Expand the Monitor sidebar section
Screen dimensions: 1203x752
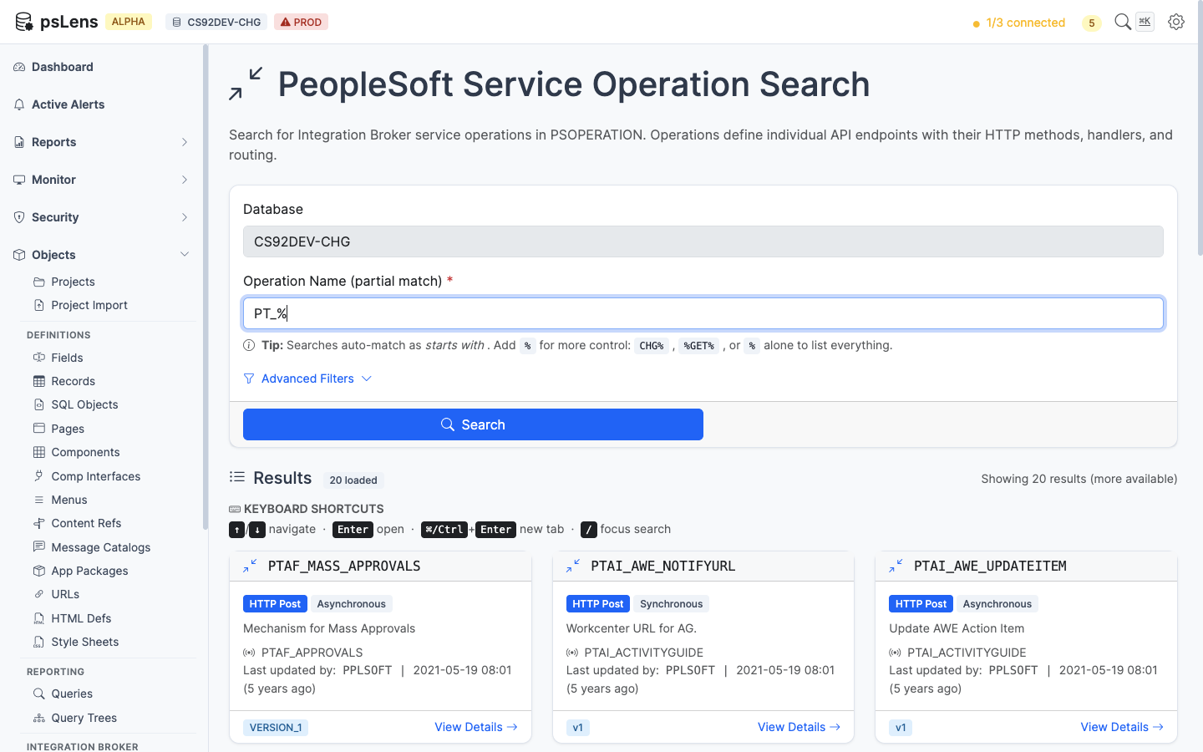point(101,180)
